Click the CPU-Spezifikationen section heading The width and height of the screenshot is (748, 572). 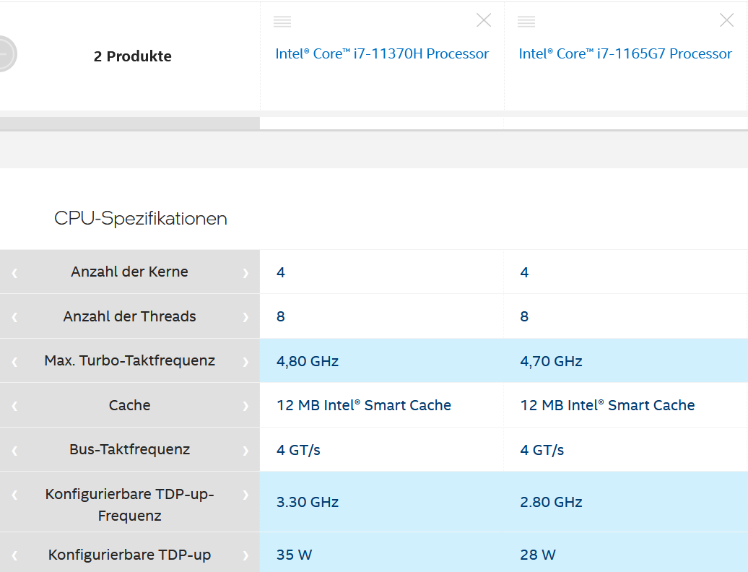click(141, 219)
